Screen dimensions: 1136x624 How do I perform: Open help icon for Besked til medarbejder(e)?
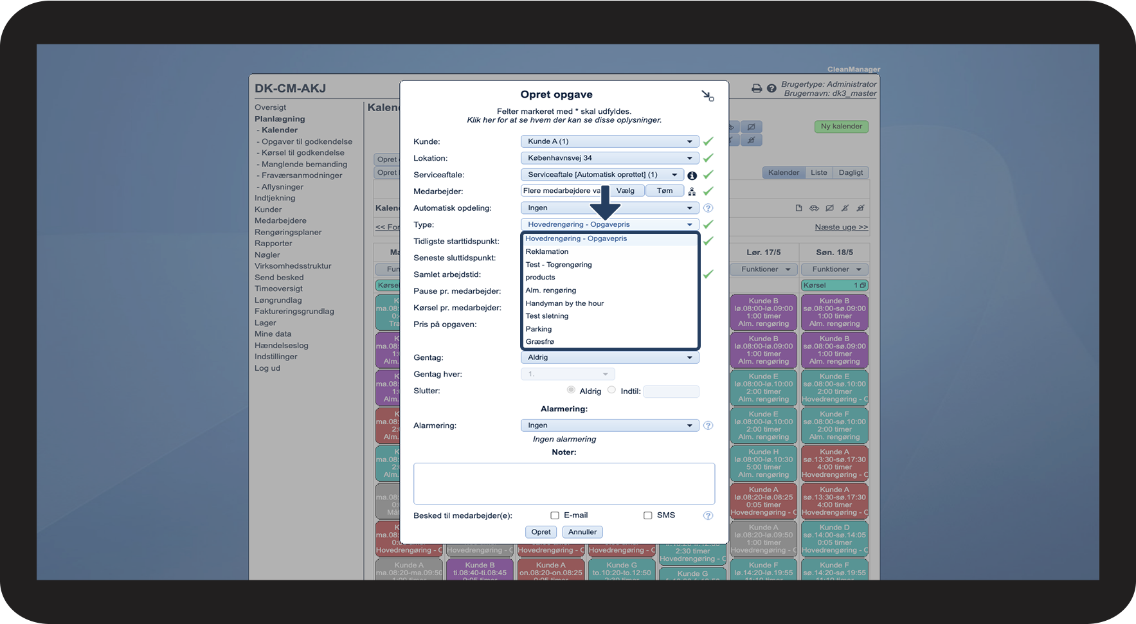708,515
